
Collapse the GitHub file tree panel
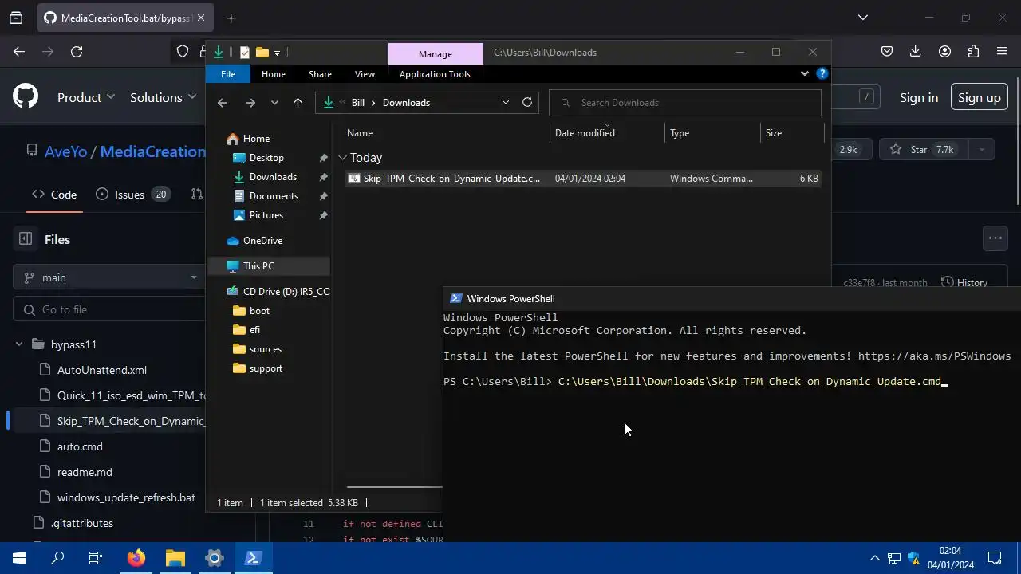tap(26, 239)
